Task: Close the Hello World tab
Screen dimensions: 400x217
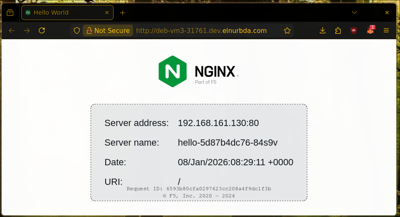Action: point(107,13)
